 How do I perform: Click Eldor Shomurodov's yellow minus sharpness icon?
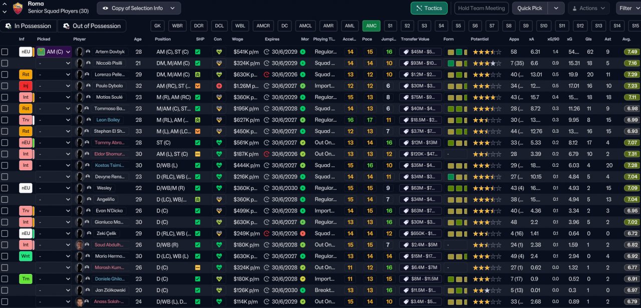(x=198, y=154)
